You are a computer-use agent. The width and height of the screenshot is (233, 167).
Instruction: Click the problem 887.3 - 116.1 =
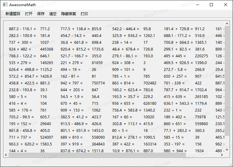23,29
